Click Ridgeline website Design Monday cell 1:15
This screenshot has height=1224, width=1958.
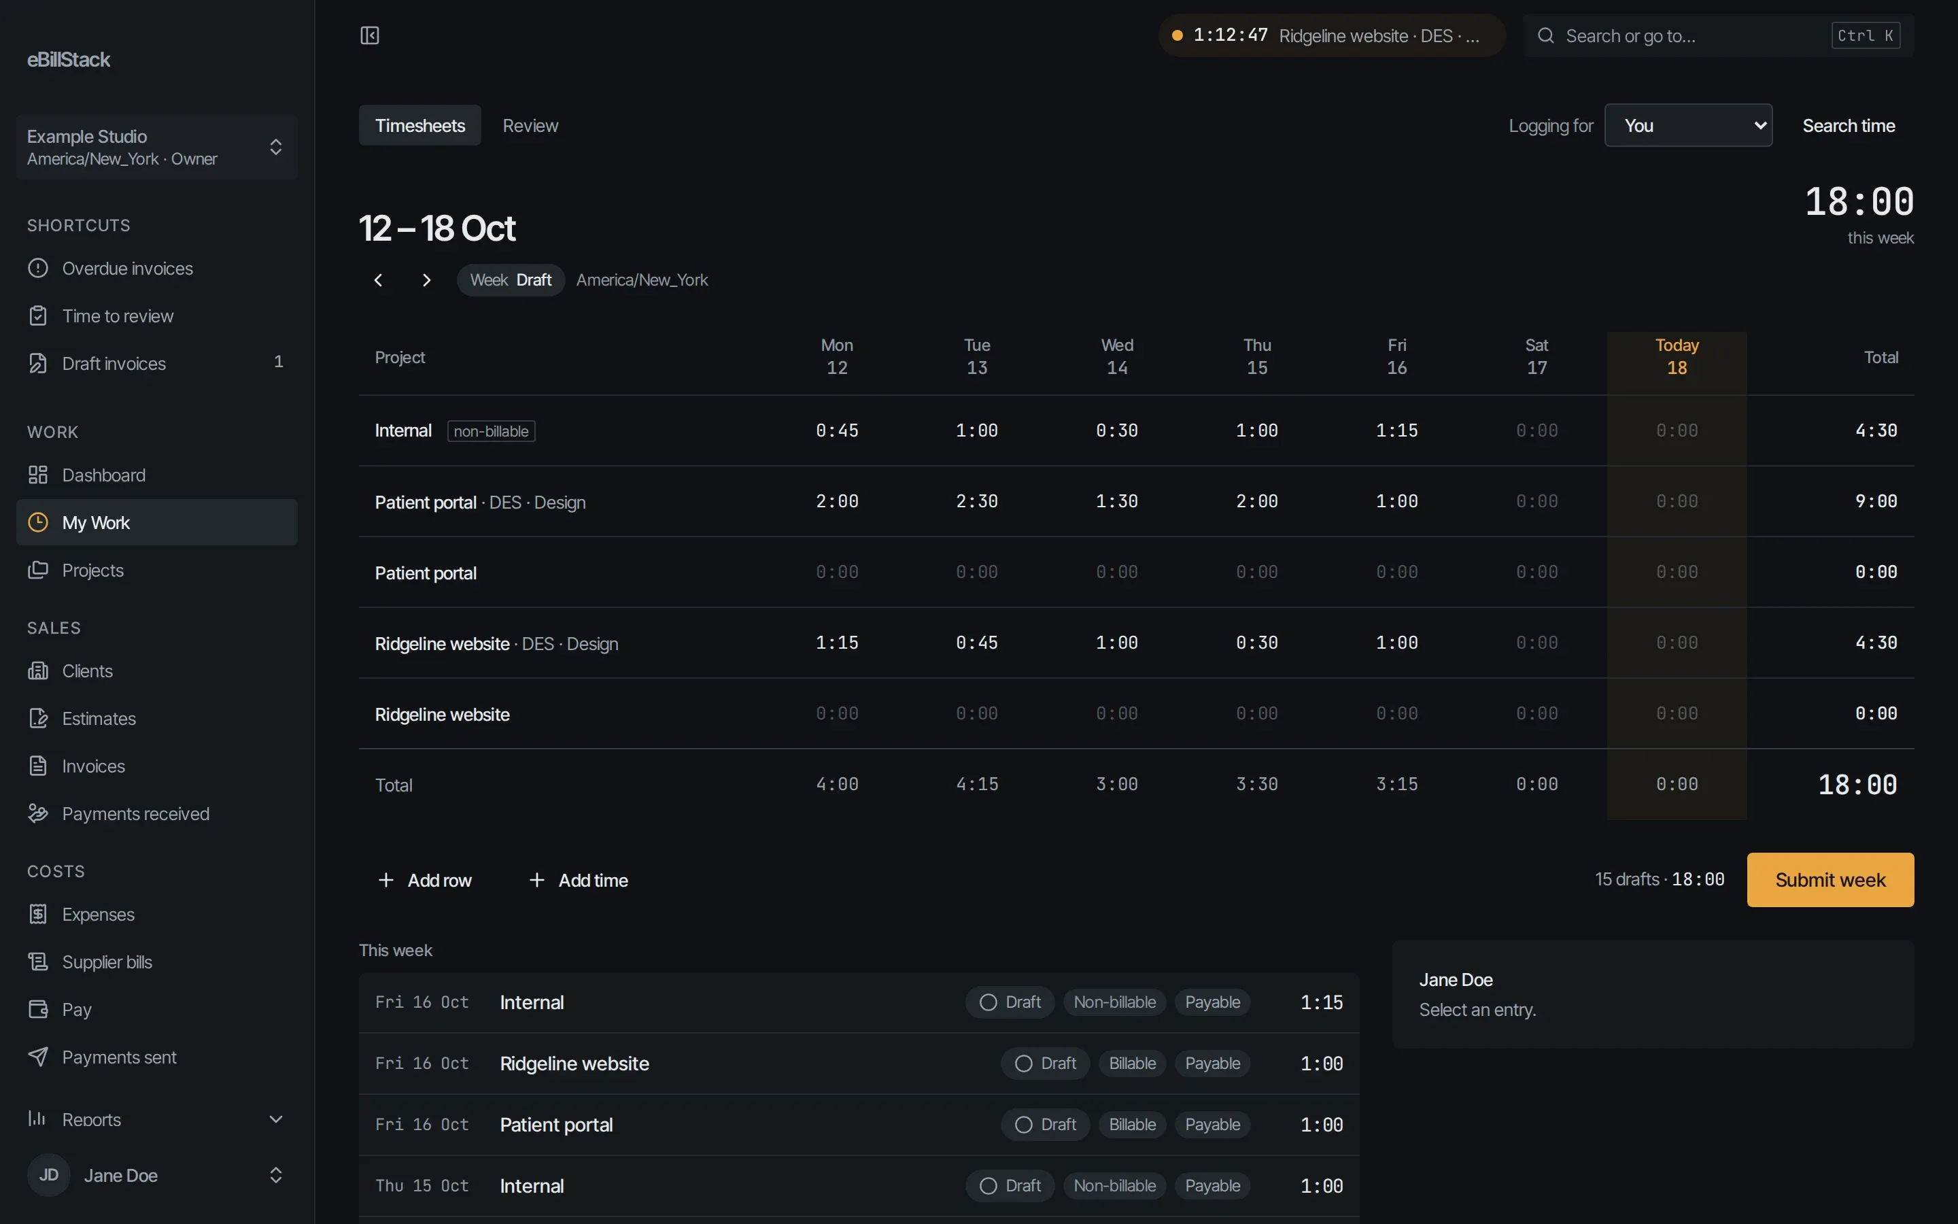837,643
